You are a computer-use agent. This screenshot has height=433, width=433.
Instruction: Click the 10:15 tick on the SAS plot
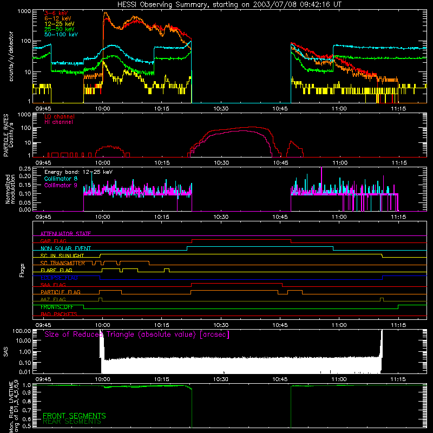162,379
